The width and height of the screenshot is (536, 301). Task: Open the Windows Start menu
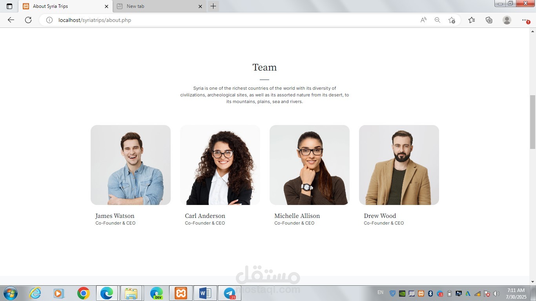pyautogui.click(x=10, y=293)
